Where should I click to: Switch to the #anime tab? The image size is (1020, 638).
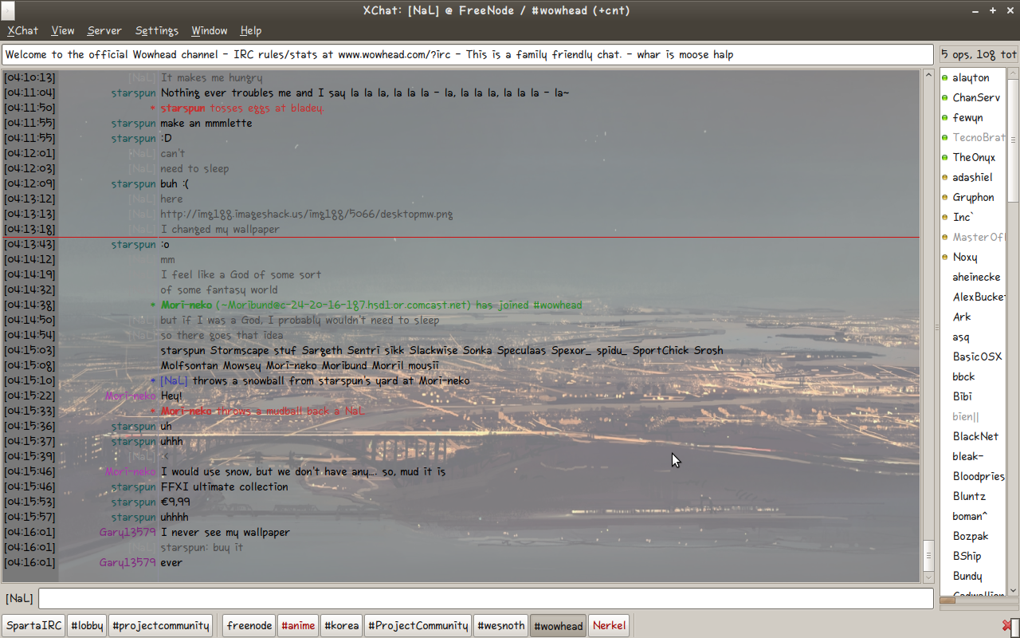[298, 625]
